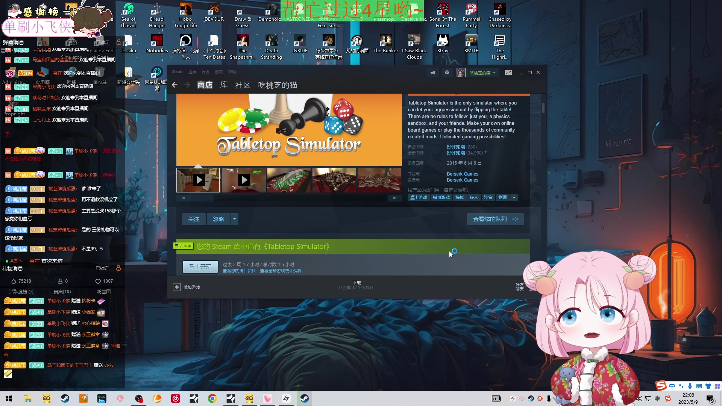This screenshot has width=722, height=406.
Task: Select the dominoes screenshot thumbnail
Action: (289, 180)
